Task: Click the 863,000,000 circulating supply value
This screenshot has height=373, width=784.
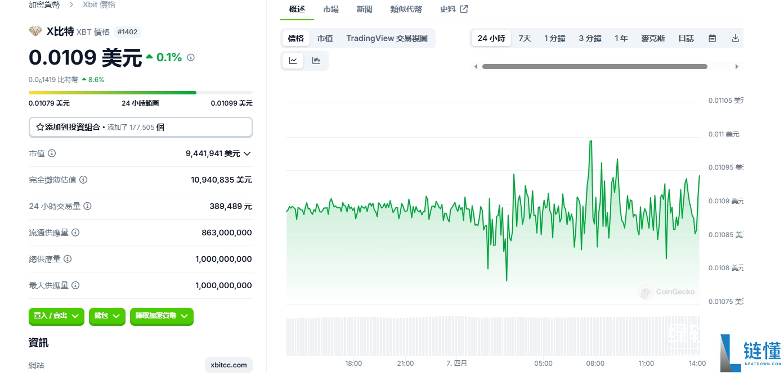Action: click(x=227, y=233)
